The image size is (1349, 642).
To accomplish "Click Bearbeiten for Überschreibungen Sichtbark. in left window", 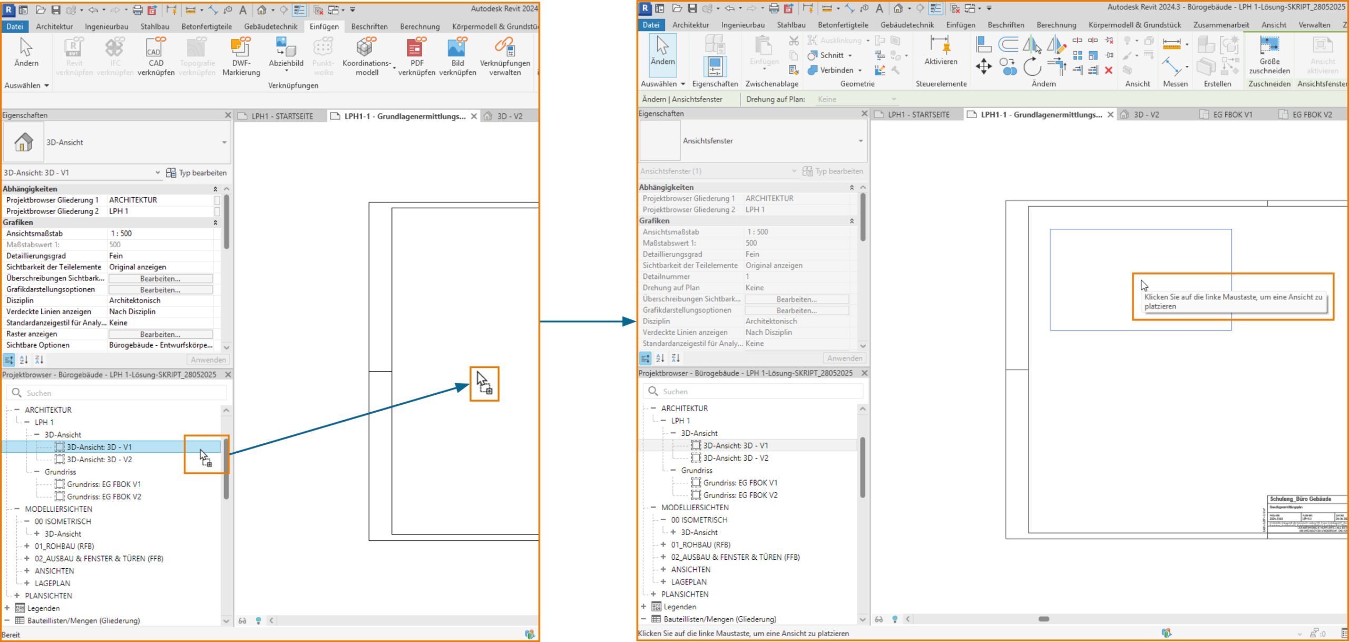I will pyautogui.click(x=160, y=278).
